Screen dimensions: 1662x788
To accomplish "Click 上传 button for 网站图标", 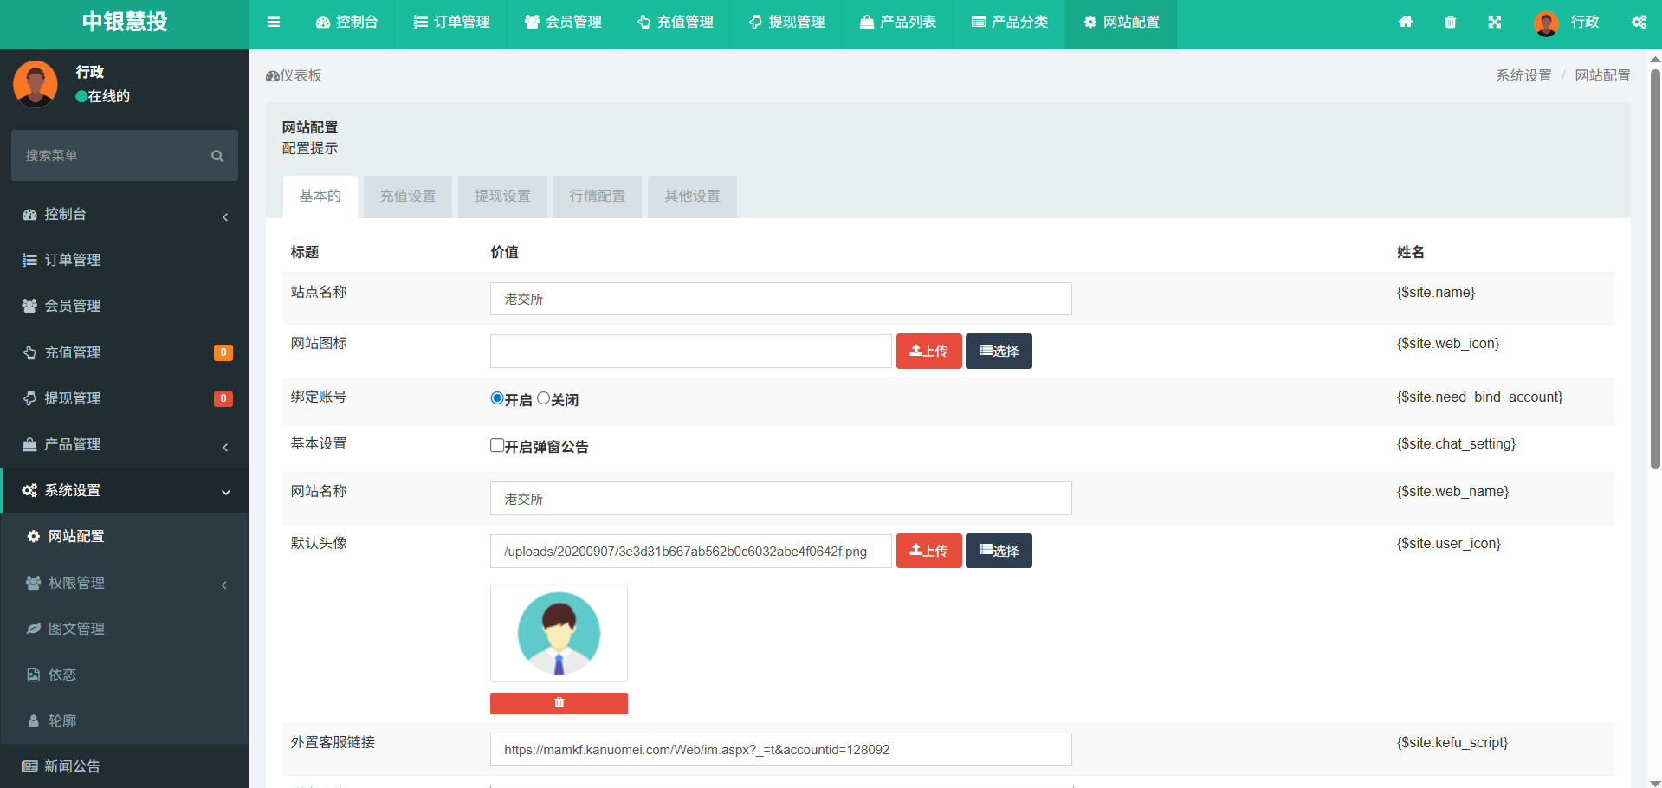I will point(928,351).
